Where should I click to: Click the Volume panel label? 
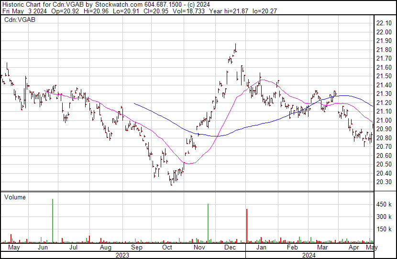(15, 197)
